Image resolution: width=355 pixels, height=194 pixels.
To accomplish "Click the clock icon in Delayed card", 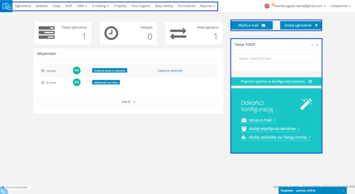I will [111, 33].
